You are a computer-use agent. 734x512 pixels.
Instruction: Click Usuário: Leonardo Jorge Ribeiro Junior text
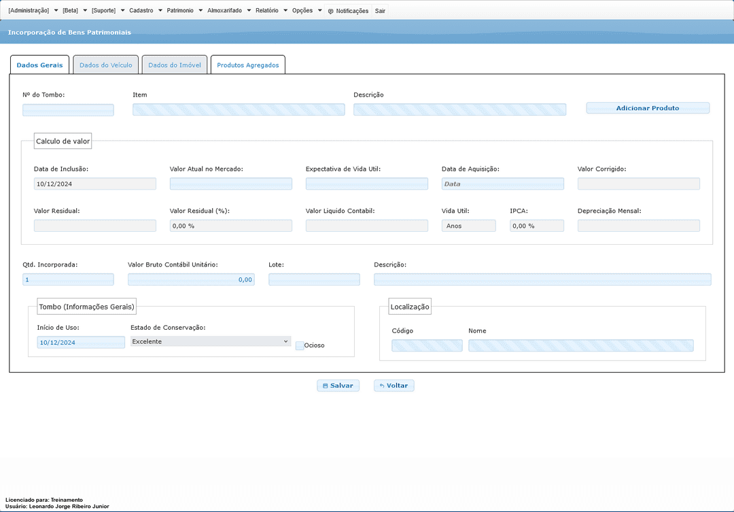pyautogui.click(x=57, y=507)
